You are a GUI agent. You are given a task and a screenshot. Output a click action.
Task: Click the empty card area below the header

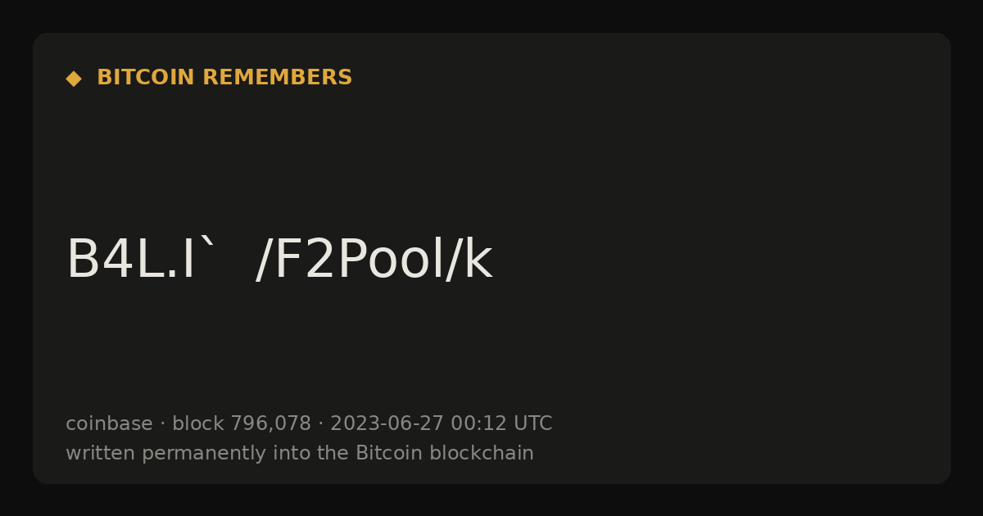pos(491,156)
